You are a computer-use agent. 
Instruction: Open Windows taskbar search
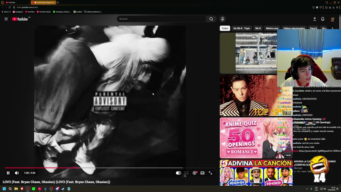[x=10, y=189]
